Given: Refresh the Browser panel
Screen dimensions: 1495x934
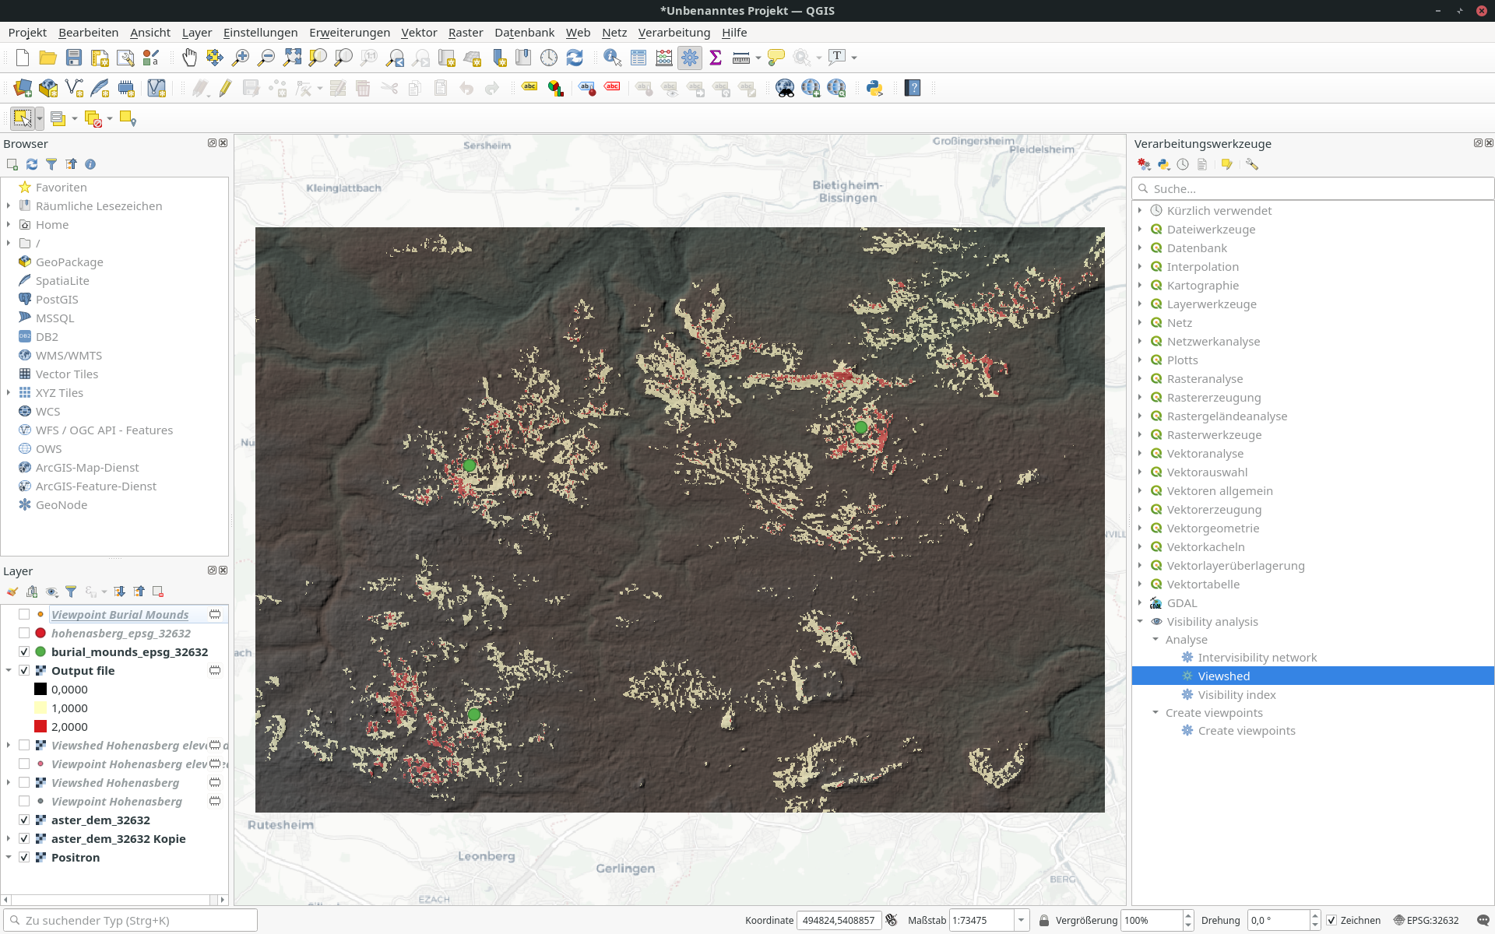Looking at the screenshot, I should pyautogui.click(x=32, y=164).
